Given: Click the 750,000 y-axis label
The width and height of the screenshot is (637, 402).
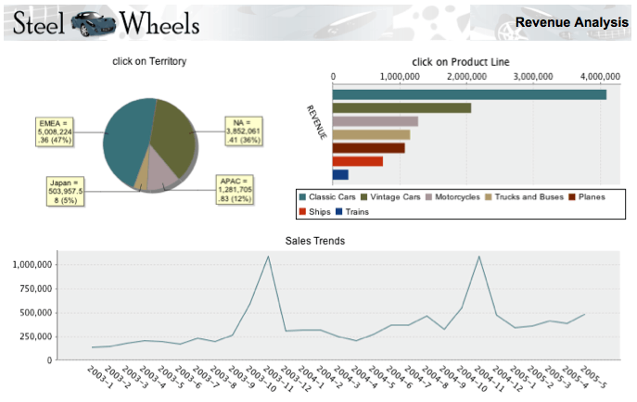Looking at the screenshot, I should pyautogui.click(x=36, y=289).
